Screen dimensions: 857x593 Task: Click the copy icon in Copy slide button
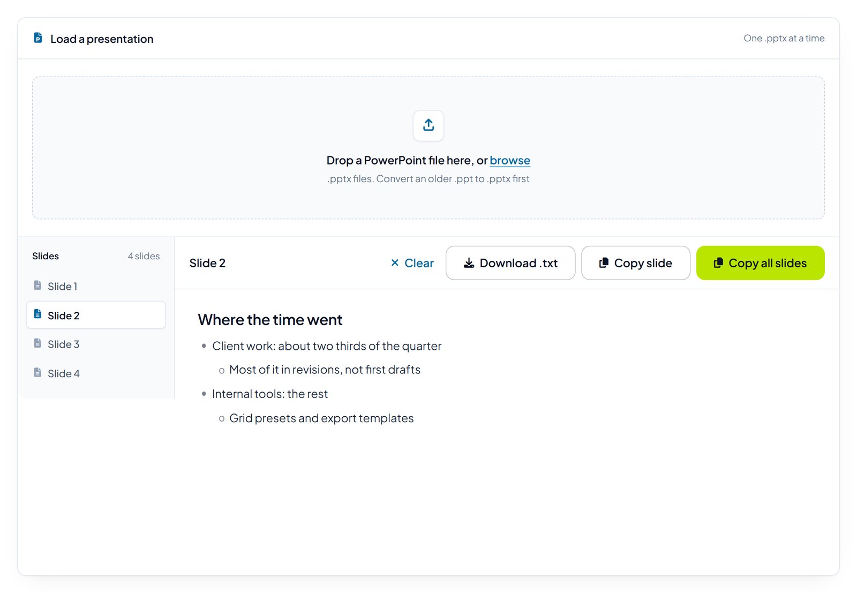tap(604, 263)
